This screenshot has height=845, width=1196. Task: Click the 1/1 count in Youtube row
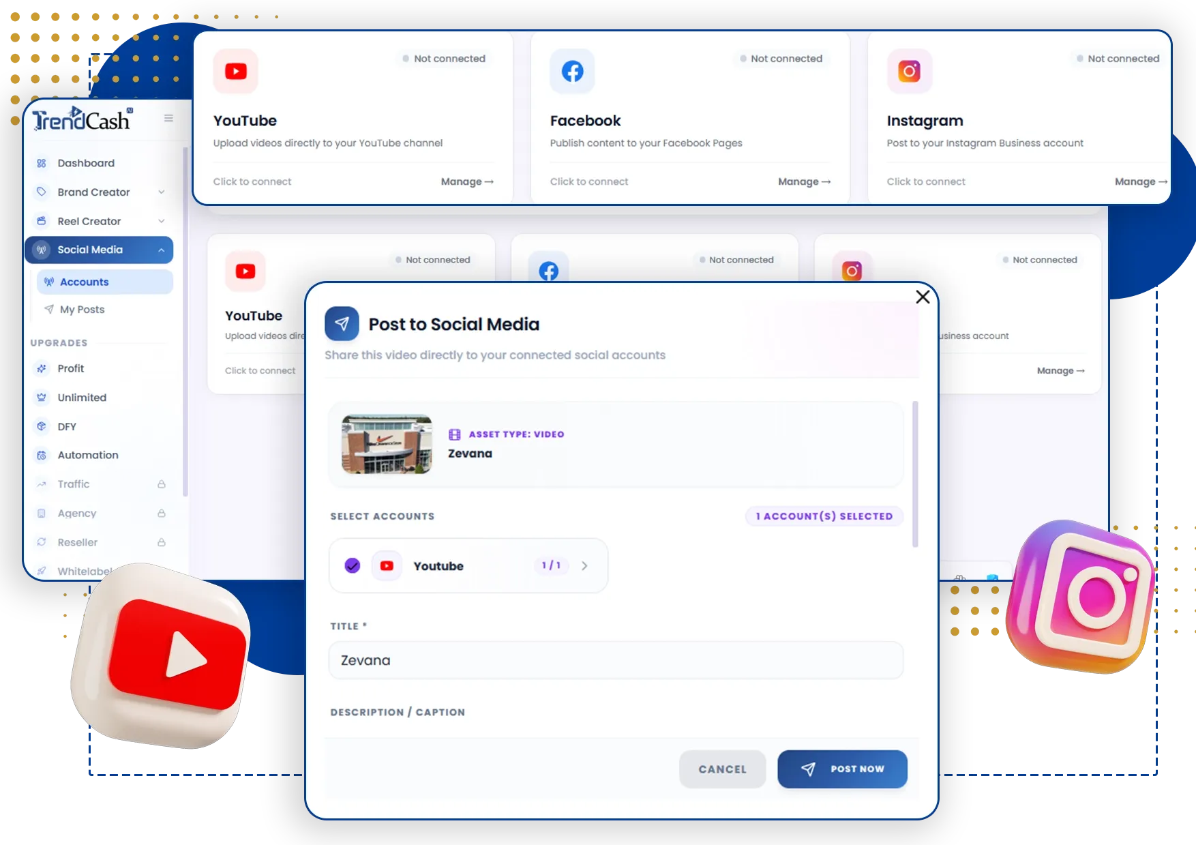pos(551,565)
